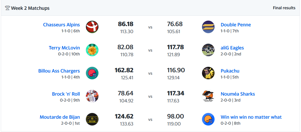This screenshot has width=301, height=132.
Task: Open Double Penne team link
Action: pyautogui.click(x=236, y=25)
